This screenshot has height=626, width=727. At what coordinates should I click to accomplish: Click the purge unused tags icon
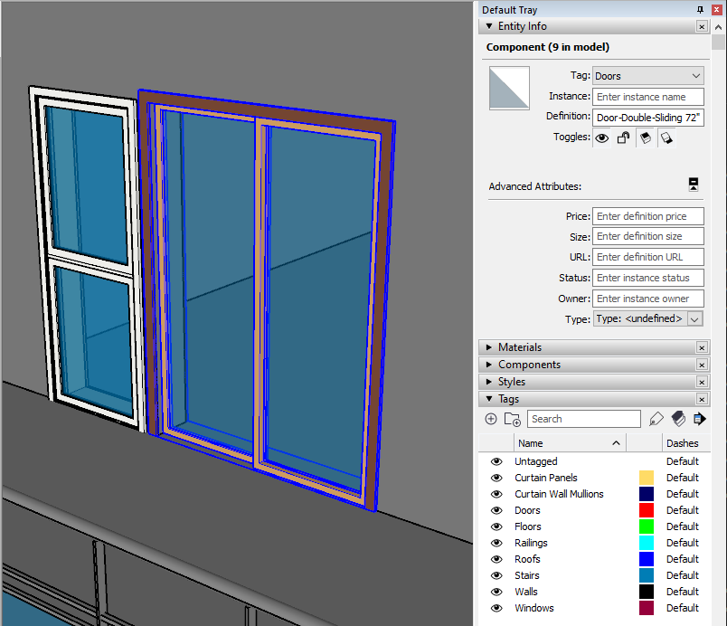[x=678, y=419]
